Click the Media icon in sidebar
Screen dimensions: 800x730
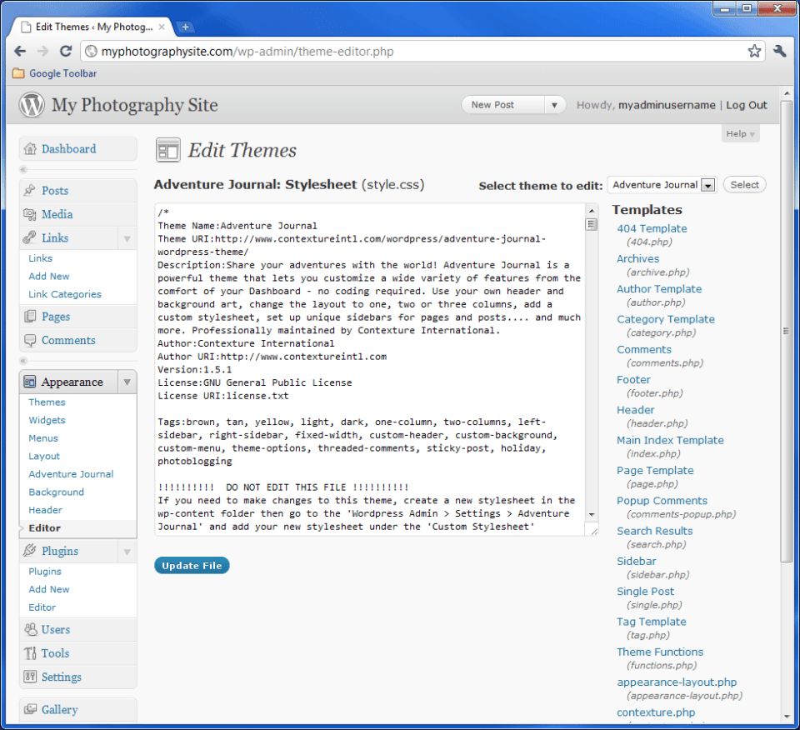click(30, 214)
